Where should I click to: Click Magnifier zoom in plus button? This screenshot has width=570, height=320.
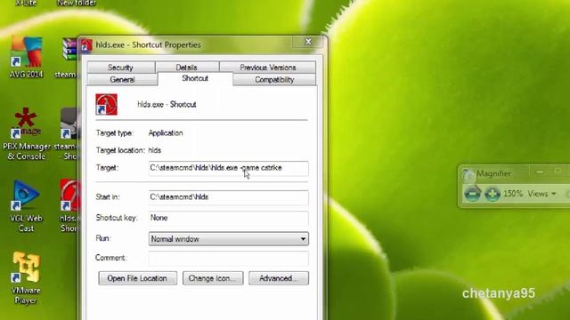click(493, 194)
